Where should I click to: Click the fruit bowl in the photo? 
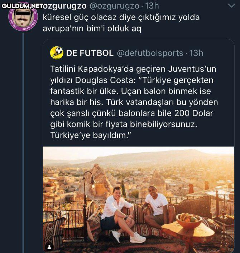click(189, 220)
